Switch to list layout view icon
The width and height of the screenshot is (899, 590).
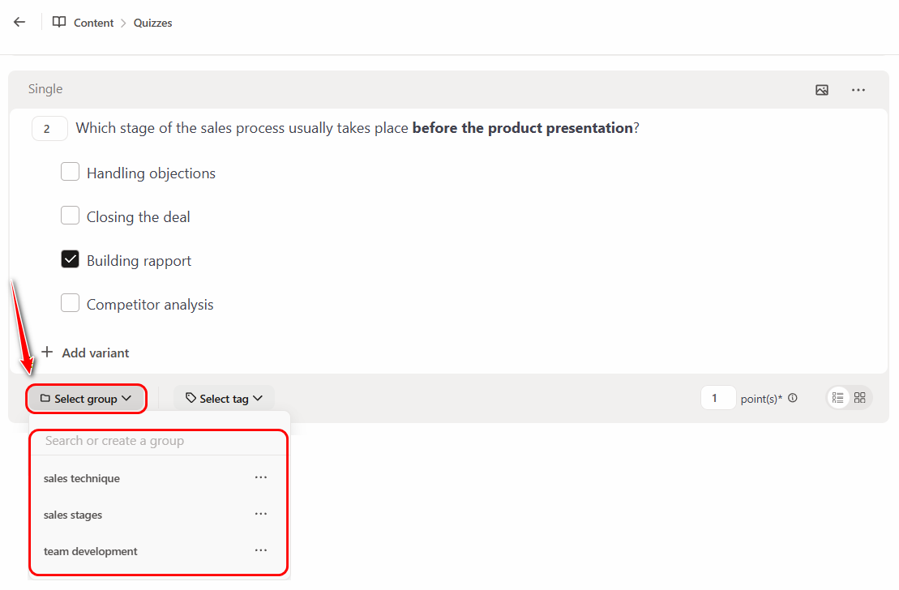coord(838,398)
